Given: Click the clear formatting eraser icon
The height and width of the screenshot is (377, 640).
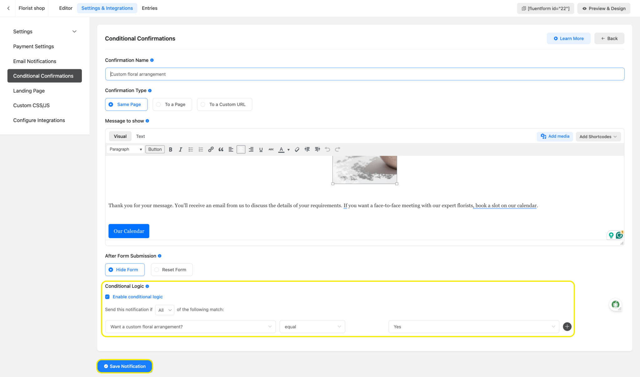Looking at the screenshot, I should (297, 149).
